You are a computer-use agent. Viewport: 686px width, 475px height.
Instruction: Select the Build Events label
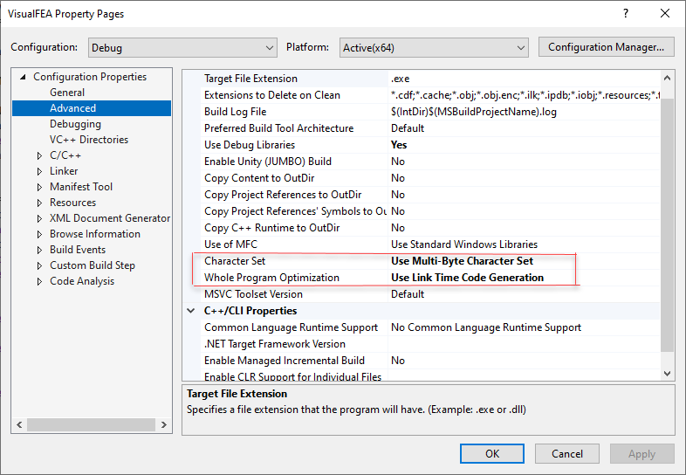coord(78,250)
